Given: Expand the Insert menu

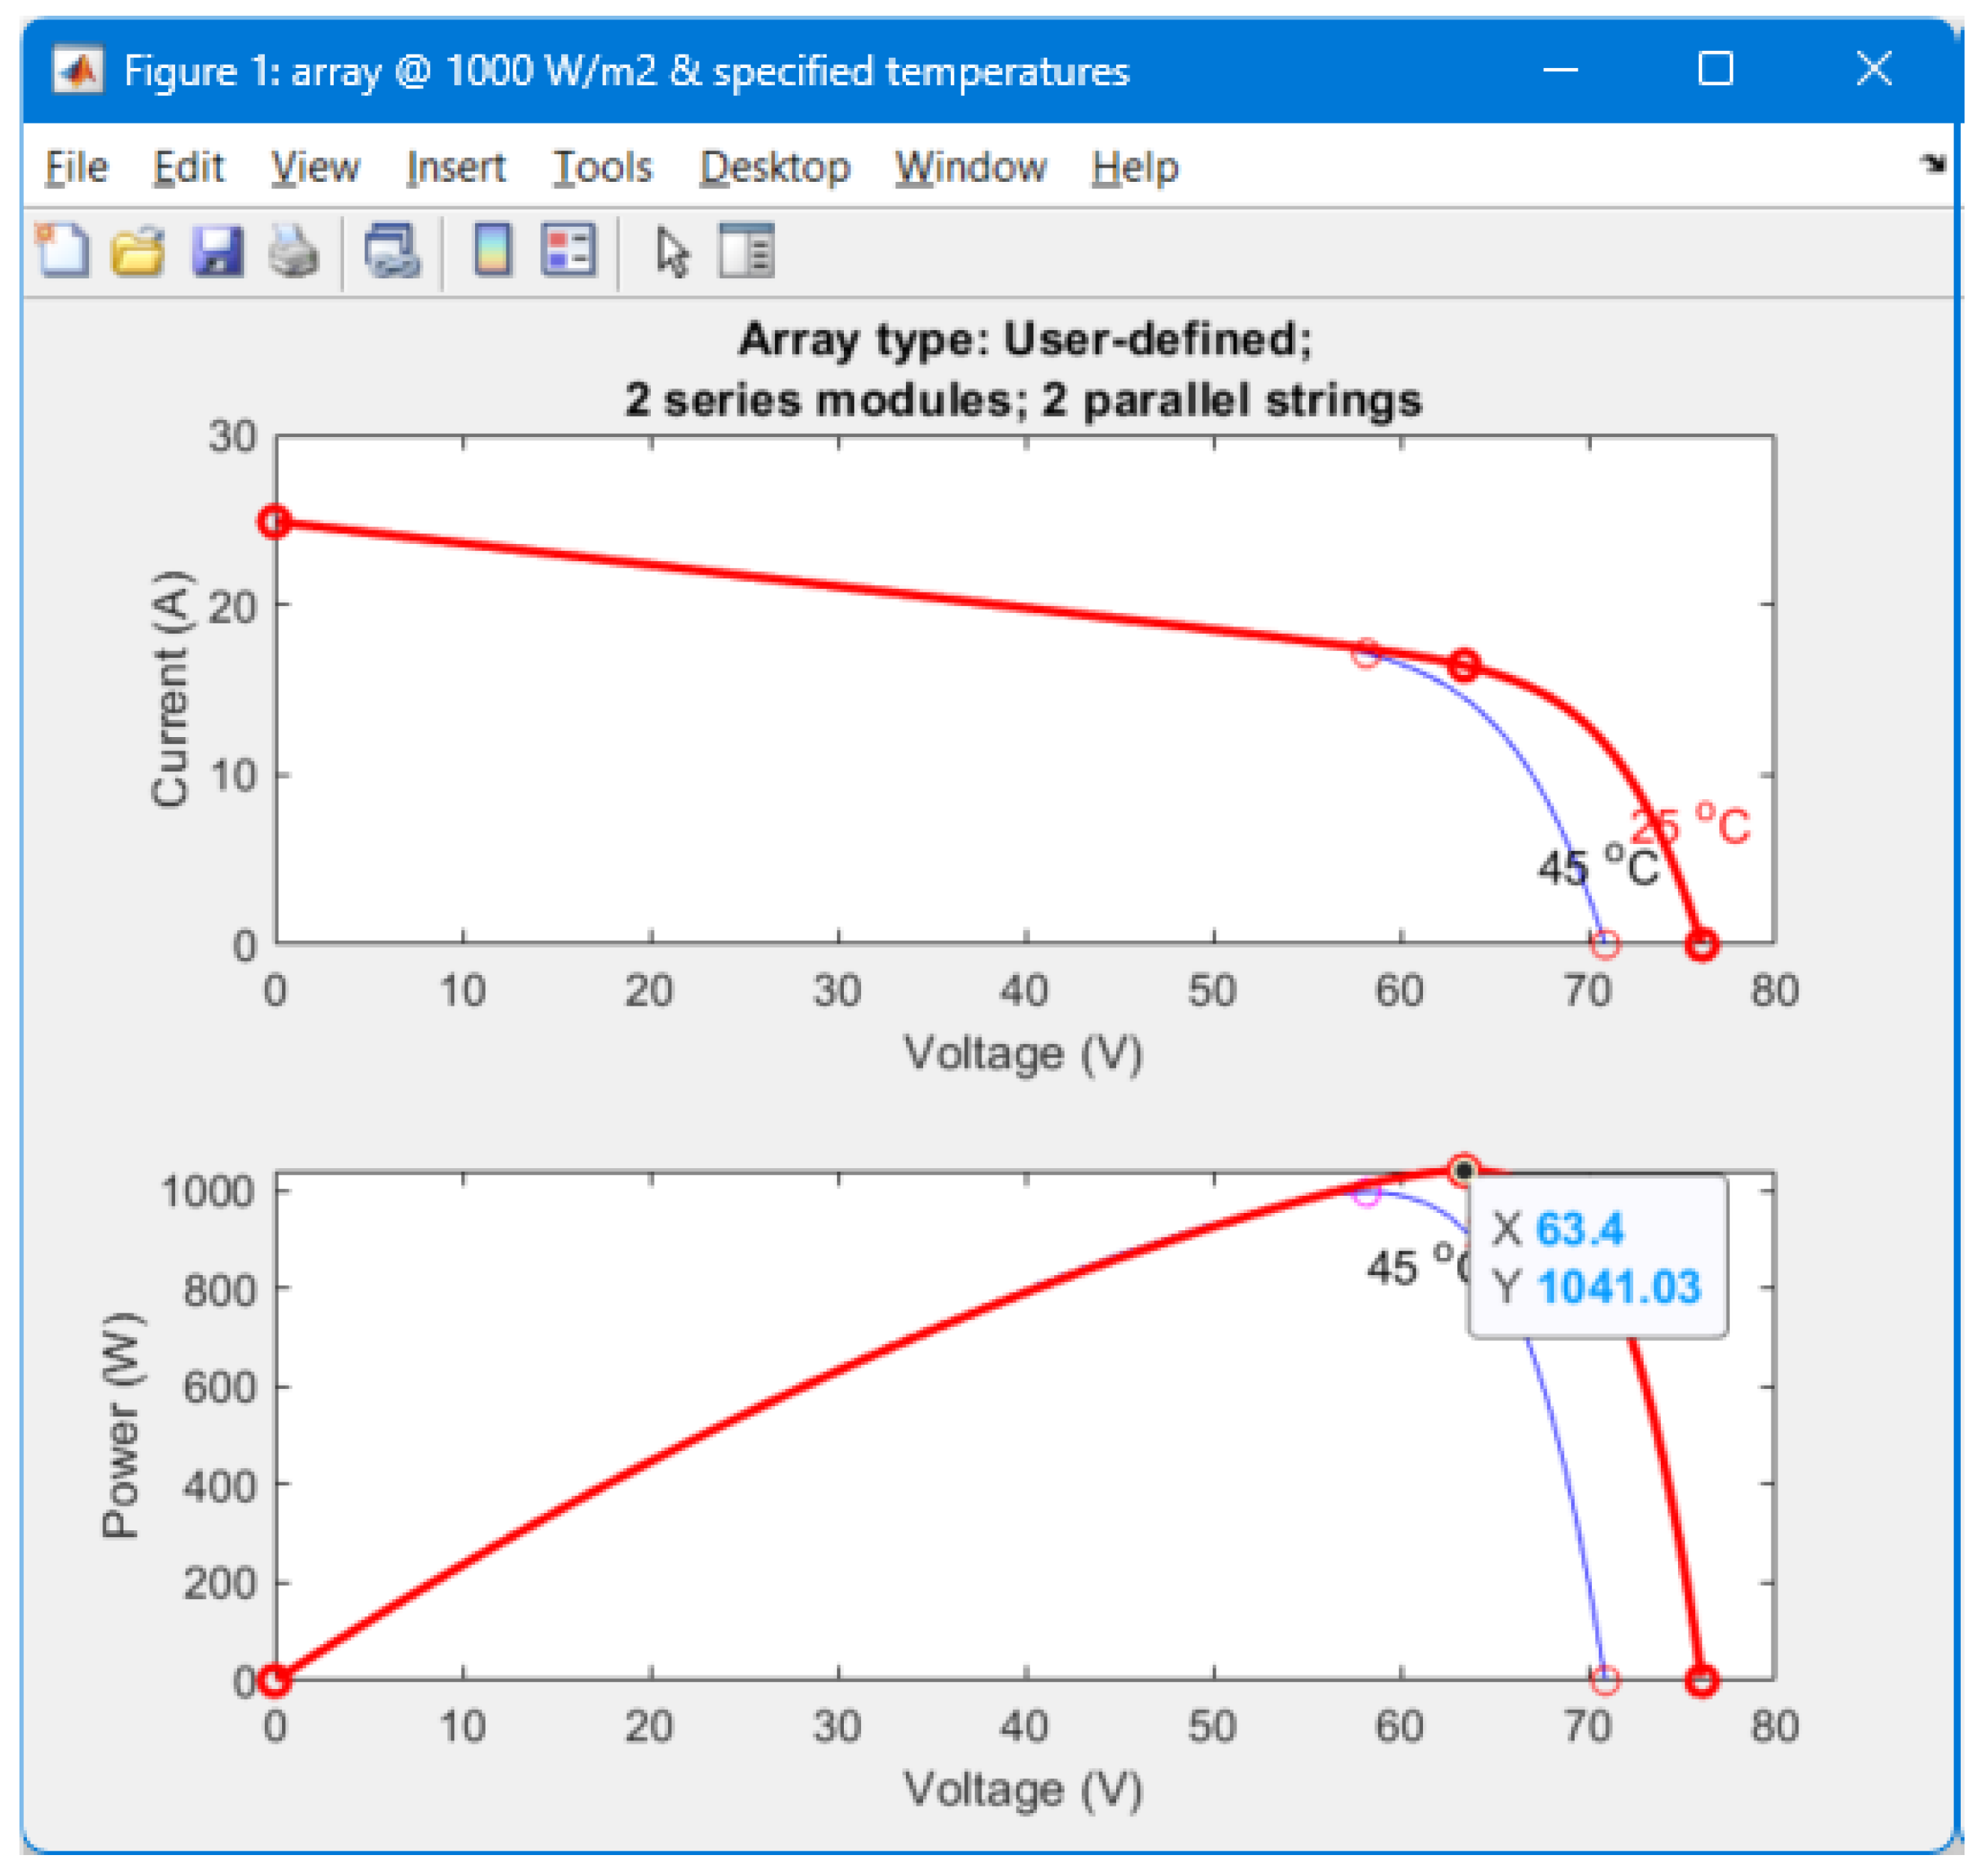Looking at the screenshot, I should 456,166.
